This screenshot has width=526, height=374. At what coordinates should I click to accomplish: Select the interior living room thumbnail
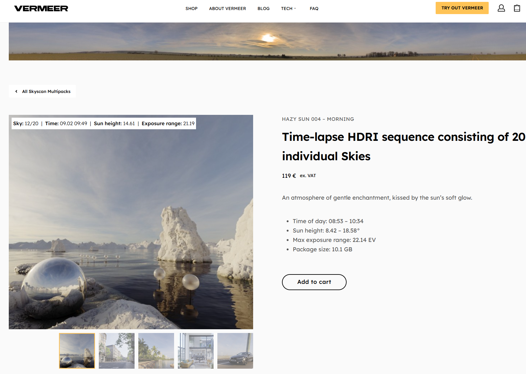click(x=196, y=351)
